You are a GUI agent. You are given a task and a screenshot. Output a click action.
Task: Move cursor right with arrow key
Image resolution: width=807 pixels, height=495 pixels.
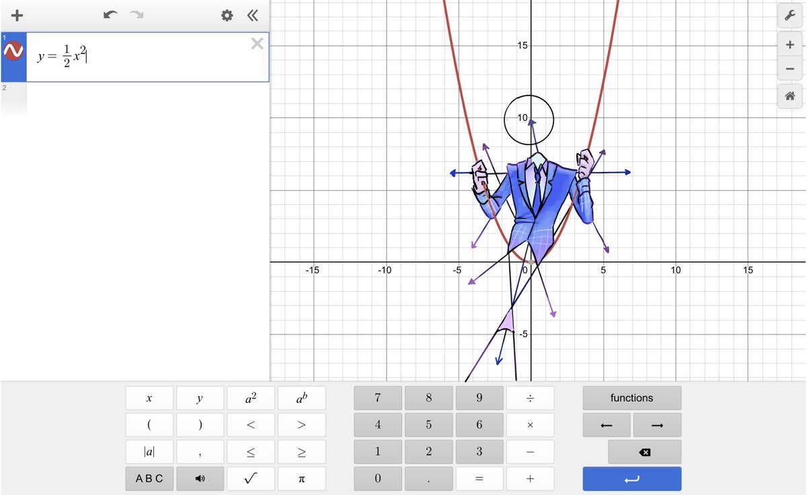coord(658,425)
